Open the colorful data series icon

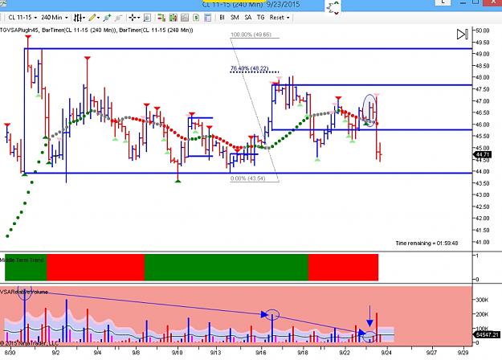pyautogui.click(x=173, y=18)
